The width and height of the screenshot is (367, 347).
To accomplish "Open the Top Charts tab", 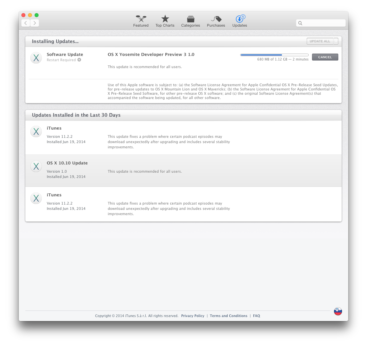I will click(x=165, y=21).
